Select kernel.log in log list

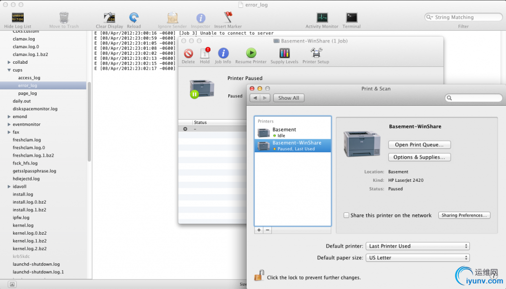(23, 225)
